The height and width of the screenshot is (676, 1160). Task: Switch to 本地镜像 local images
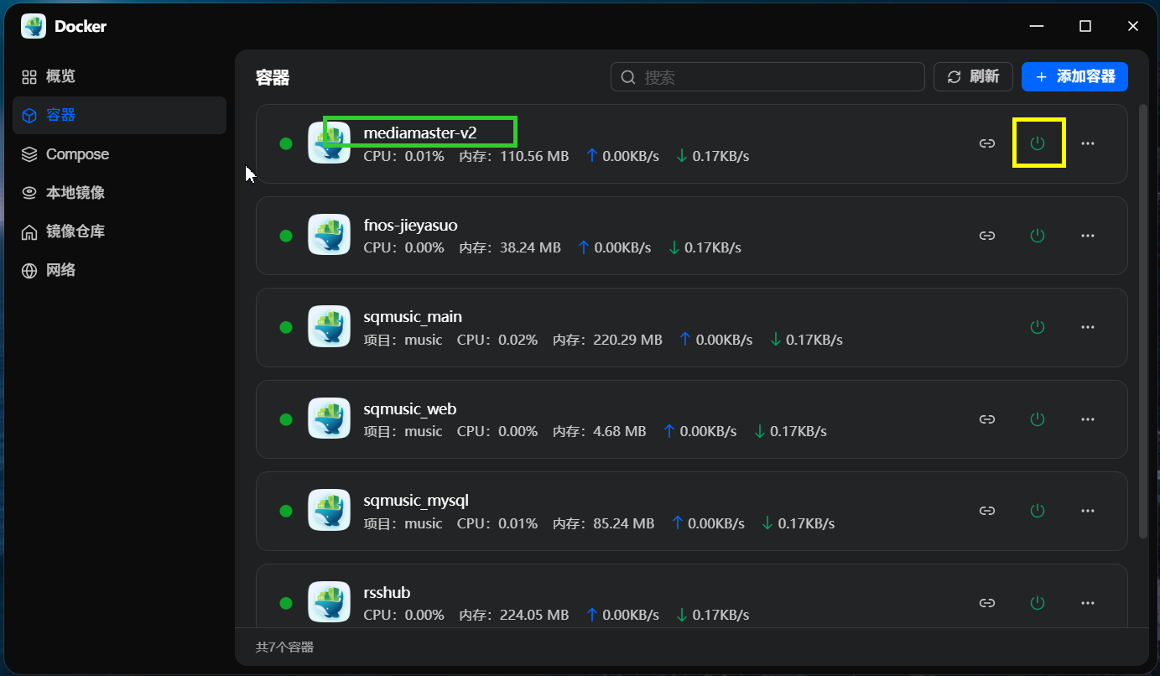click(x=119, y=193)
